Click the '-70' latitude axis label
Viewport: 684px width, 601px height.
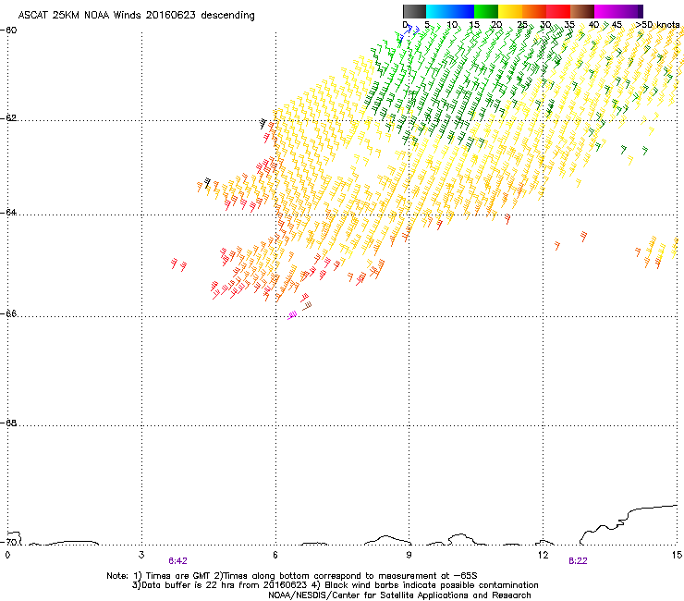pos(8,542)
